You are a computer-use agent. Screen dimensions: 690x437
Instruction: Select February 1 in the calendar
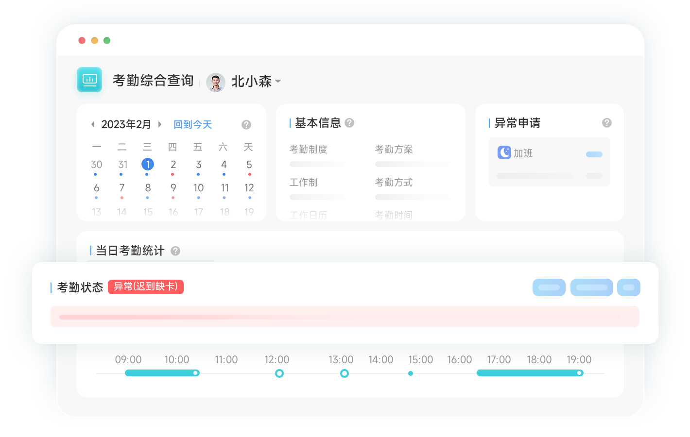pyautogui.click(x=148, y=165)
